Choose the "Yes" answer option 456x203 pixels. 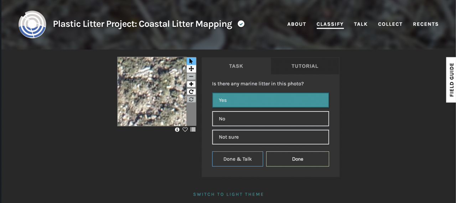270,100
